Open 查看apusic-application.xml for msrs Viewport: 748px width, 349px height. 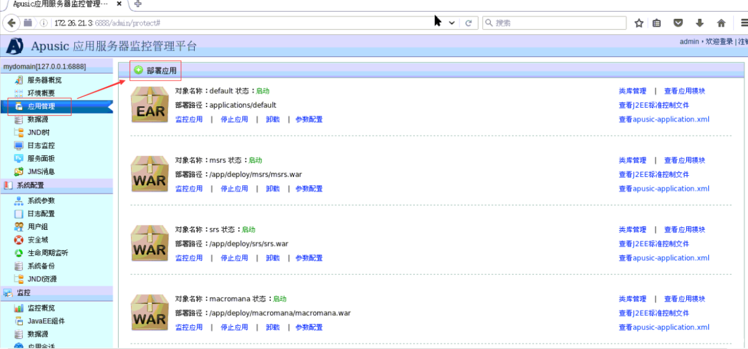coord(664,189)
